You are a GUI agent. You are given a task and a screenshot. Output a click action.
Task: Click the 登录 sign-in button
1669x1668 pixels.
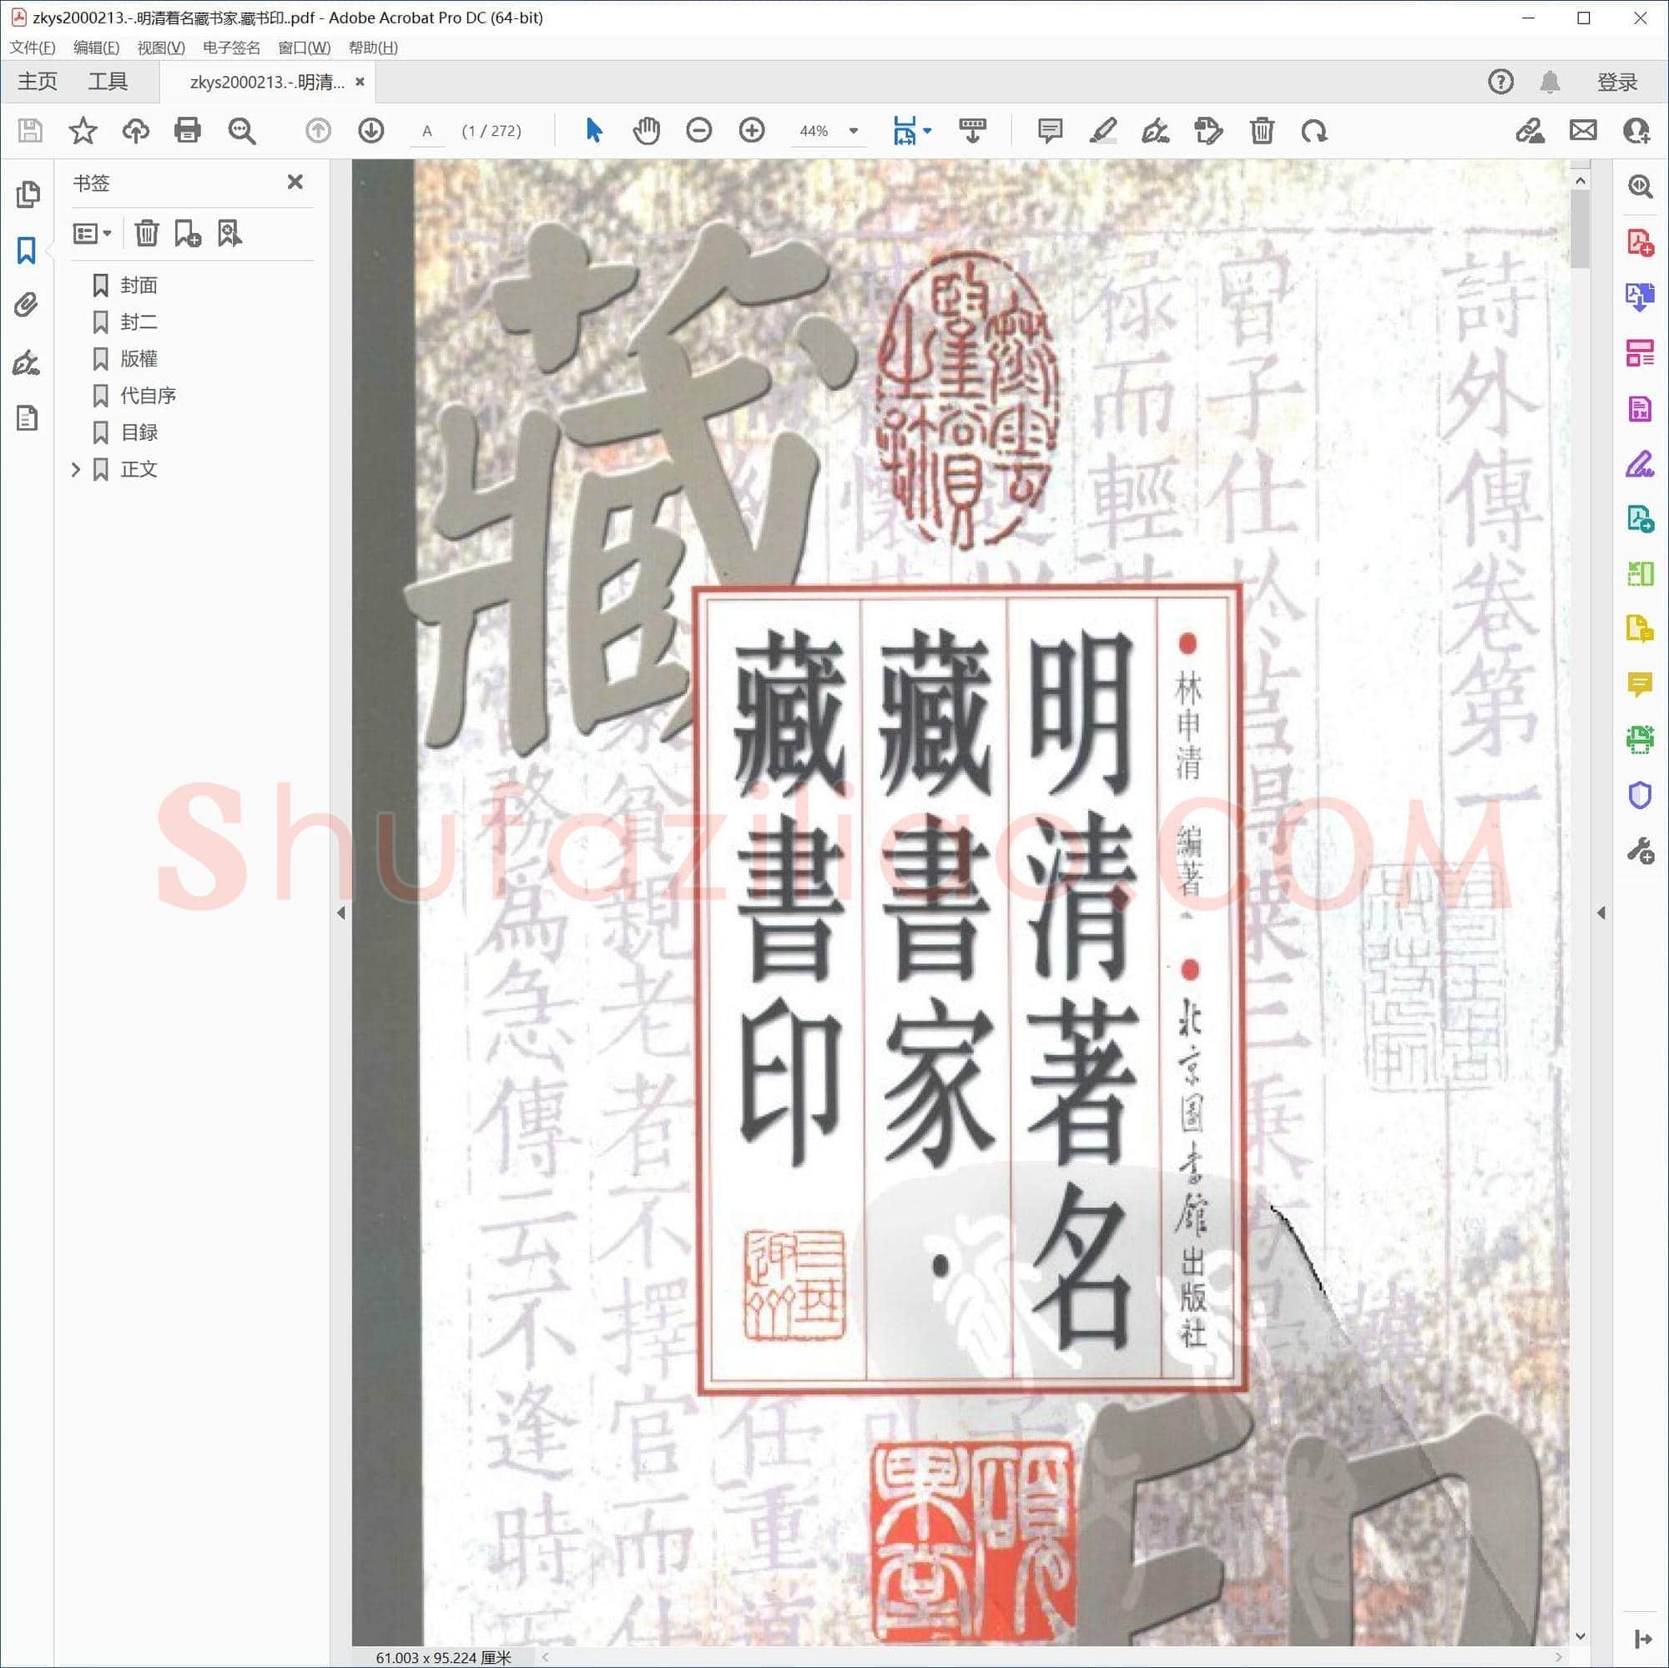[1617, 81]
